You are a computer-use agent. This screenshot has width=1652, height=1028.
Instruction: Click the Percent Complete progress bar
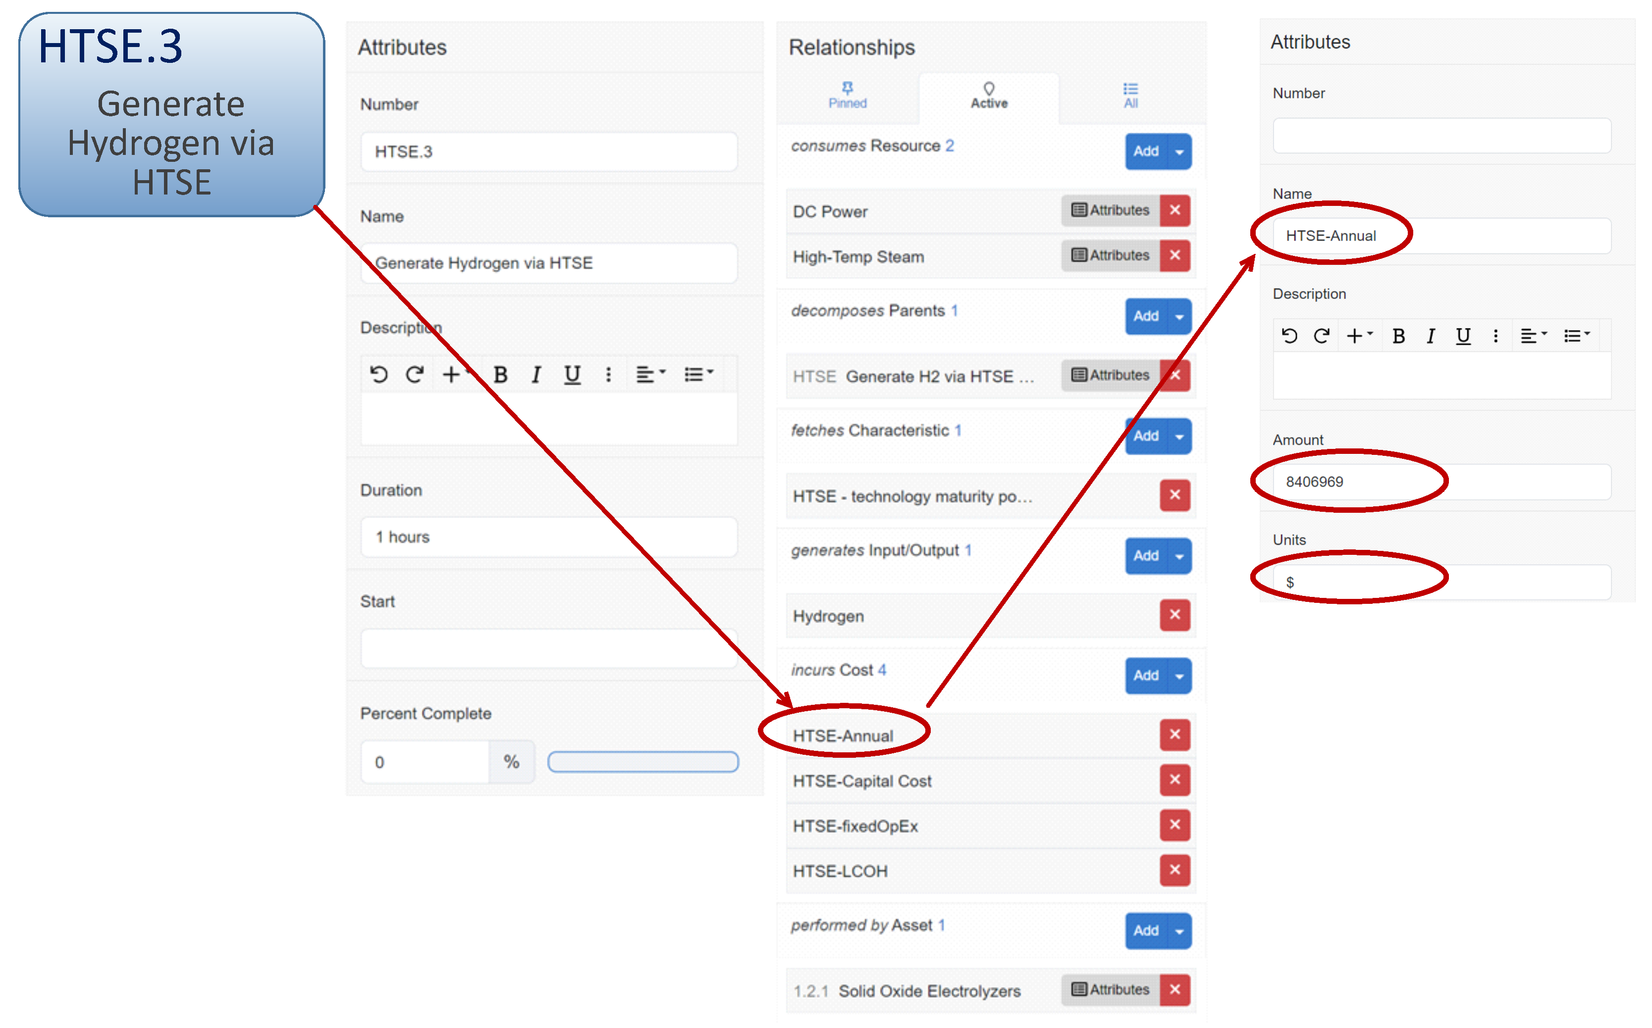pyautogui.click(x=643, y=762)
